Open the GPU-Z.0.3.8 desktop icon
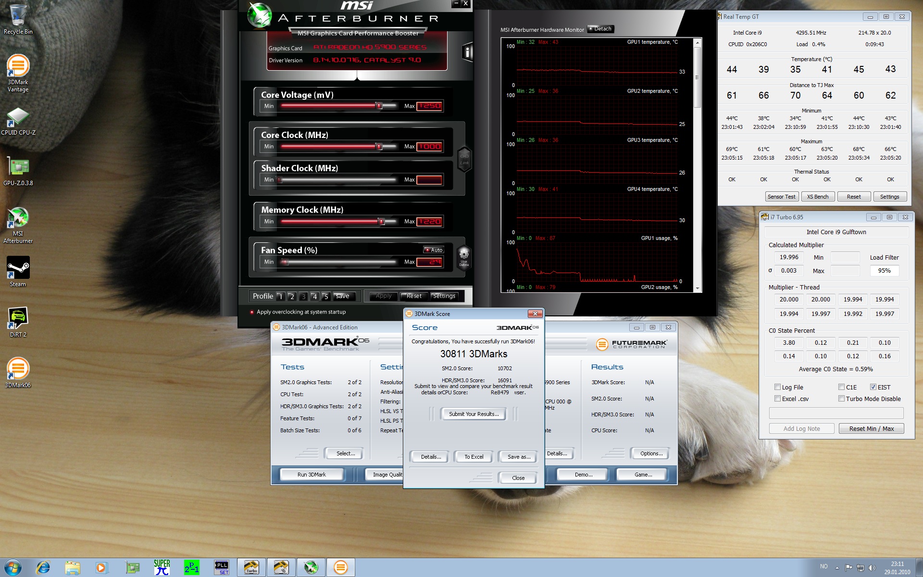923x577 pixels. (18, 172)
